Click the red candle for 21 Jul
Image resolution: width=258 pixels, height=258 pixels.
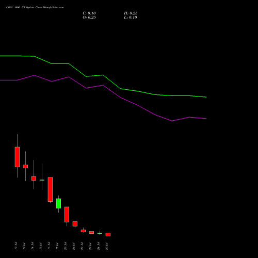(x=75, y=224)
